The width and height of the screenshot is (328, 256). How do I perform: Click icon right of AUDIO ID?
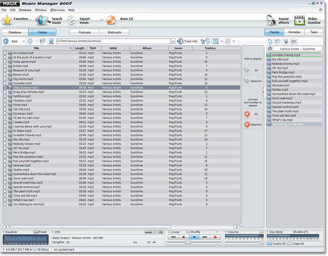tap(161, 232)
